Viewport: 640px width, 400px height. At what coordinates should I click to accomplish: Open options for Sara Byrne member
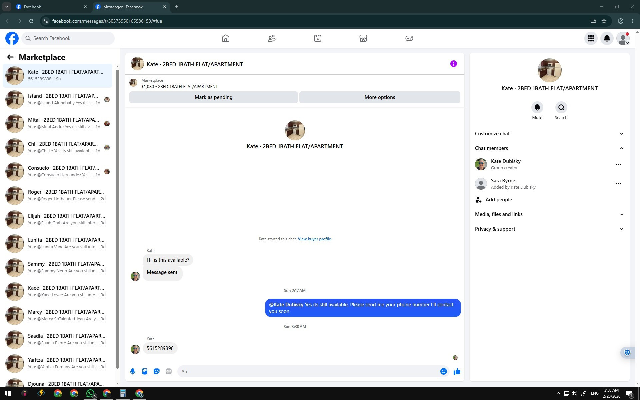[x=618, y=184]
